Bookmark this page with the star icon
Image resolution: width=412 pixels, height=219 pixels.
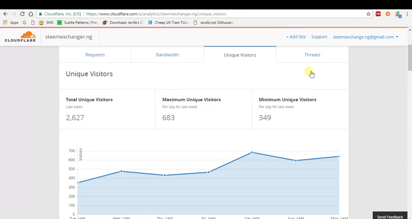tap(369, 14)
